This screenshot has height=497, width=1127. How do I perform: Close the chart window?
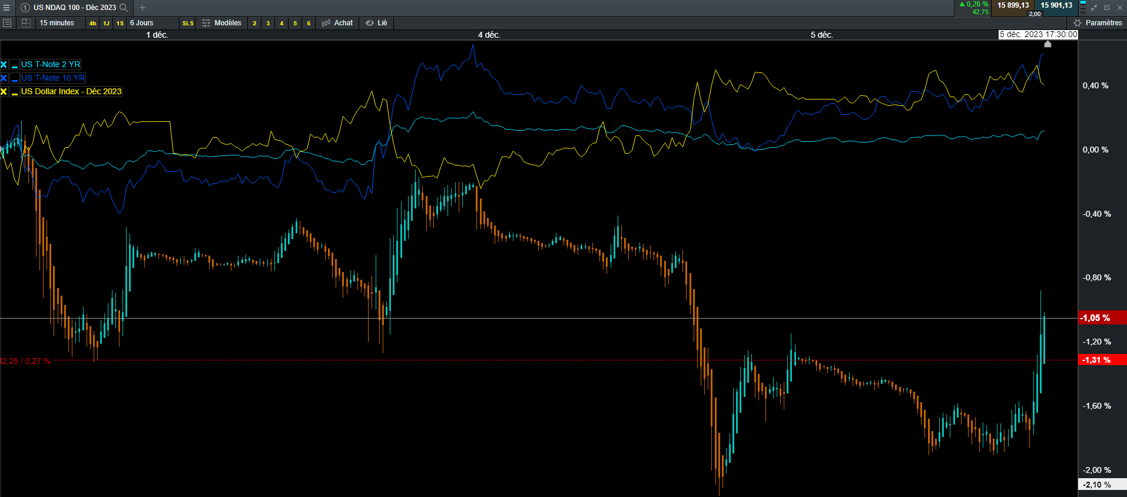(x=1120, y=8)
